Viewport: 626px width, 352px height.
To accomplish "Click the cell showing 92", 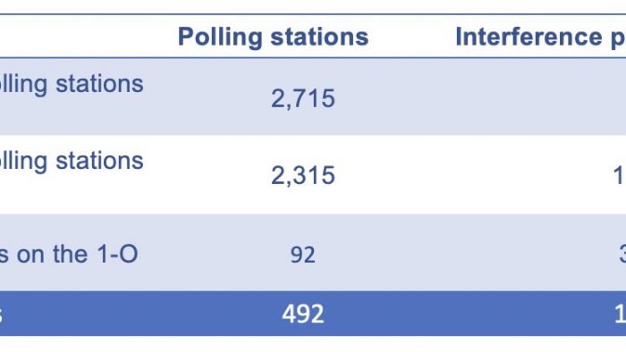I will (302, 255).
